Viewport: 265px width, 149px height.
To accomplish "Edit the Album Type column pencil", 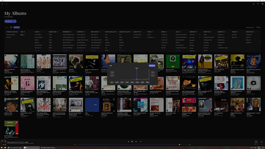I will point(141,32).
